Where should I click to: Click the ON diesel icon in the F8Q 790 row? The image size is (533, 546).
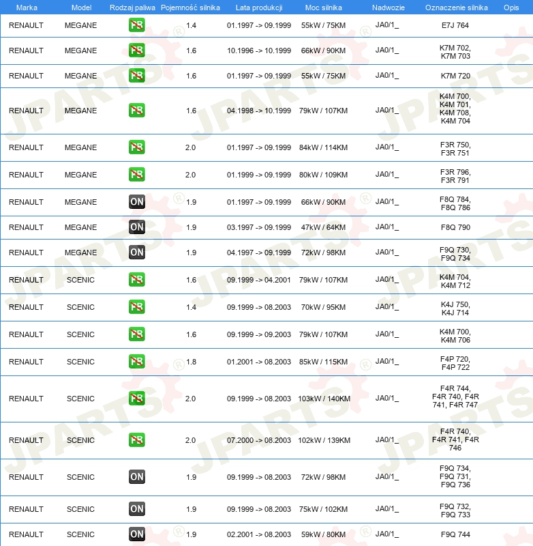tap(136, 227)
